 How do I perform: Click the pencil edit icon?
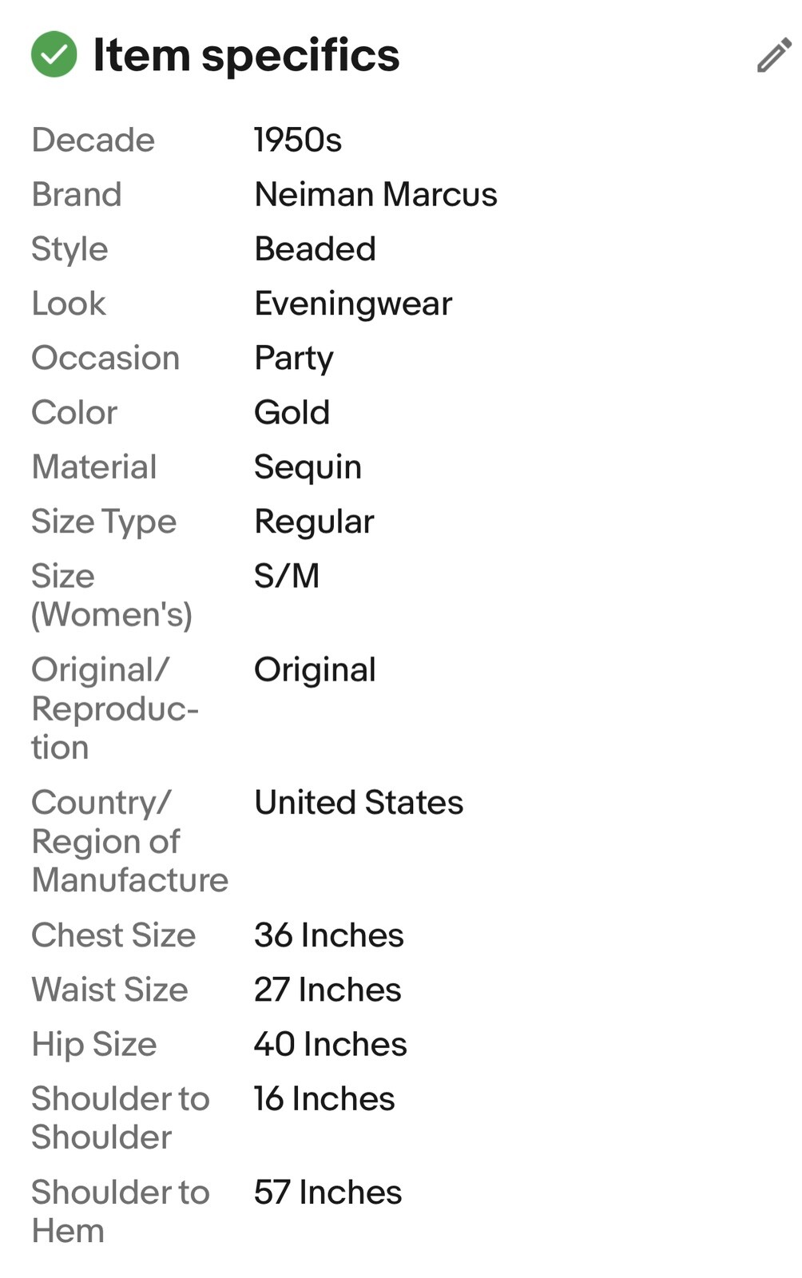coord(774,55)
